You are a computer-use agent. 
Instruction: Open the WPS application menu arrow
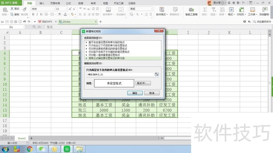click(x=20, y=3)
